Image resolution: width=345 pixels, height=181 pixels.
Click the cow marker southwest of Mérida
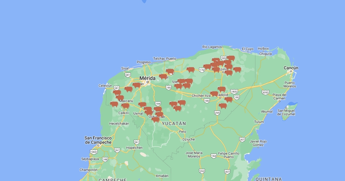[x=137, y=85]
